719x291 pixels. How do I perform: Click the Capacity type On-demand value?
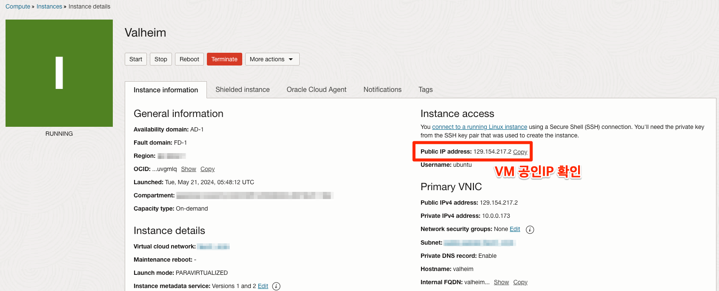click(x=192, y=208)
